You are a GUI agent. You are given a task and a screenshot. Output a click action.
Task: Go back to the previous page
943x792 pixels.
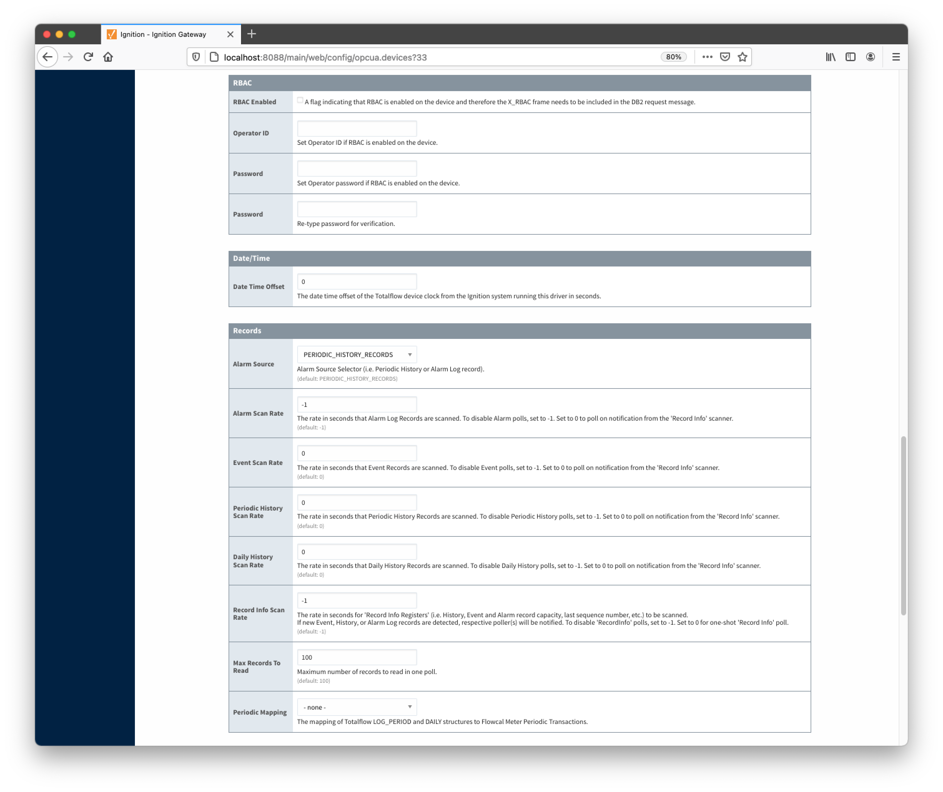(47, 57)
